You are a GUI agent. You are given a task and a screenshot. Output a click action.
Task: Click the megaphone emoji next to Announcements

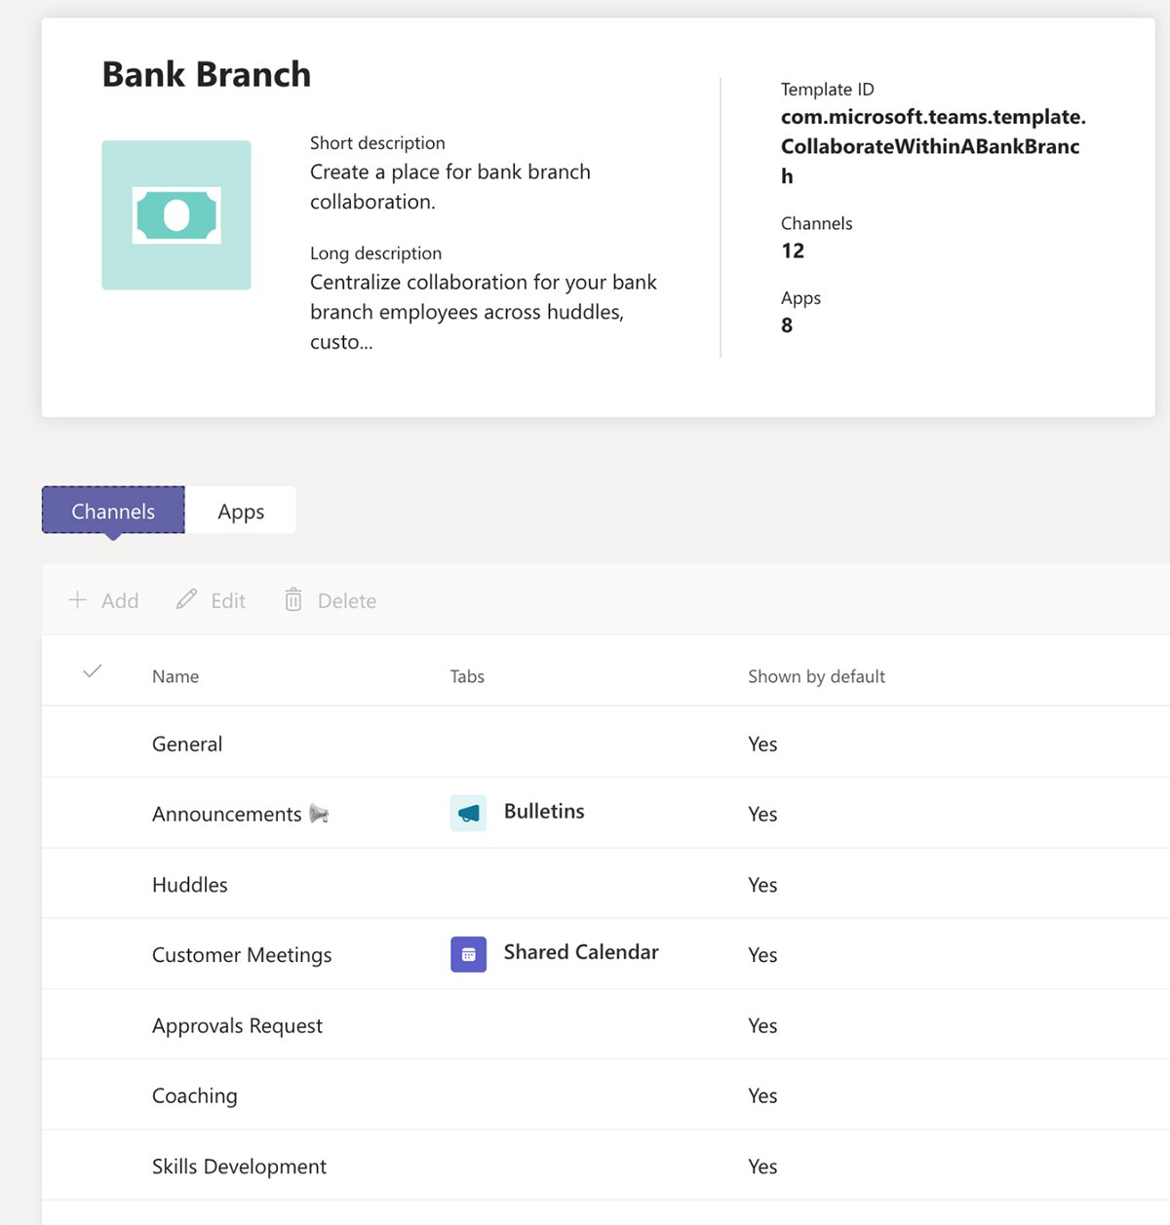tap(319, 814)
